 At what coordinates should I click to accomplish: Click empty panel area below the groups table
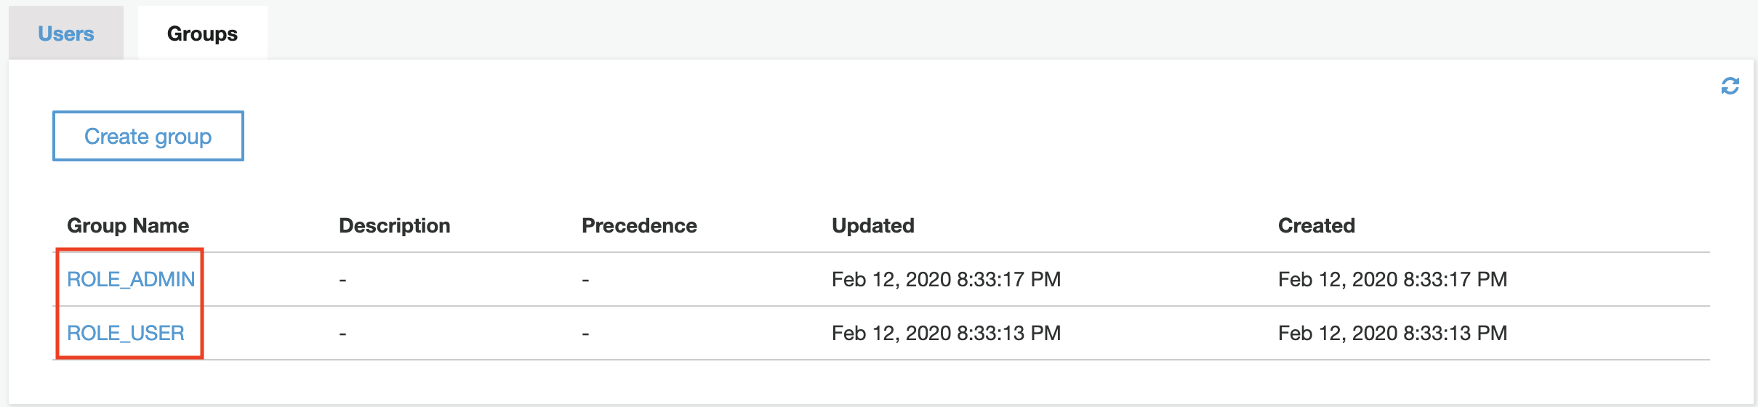[872, 382]
